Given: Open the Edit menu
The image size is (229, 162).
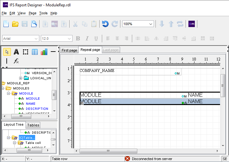Looking at the screenshot, I should pyautogui.click(x=12, y=13).
